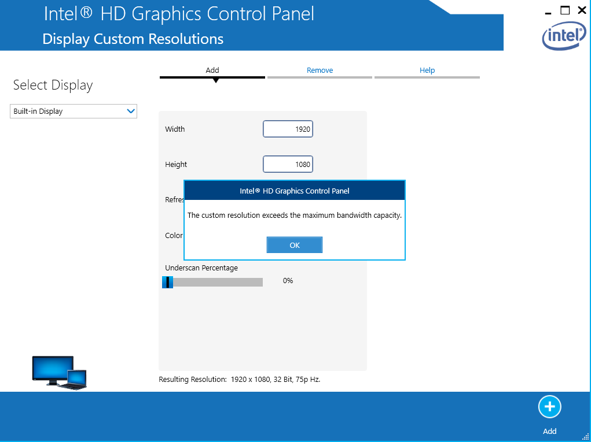Click the Select Display heading

click(x=53, y=86)
